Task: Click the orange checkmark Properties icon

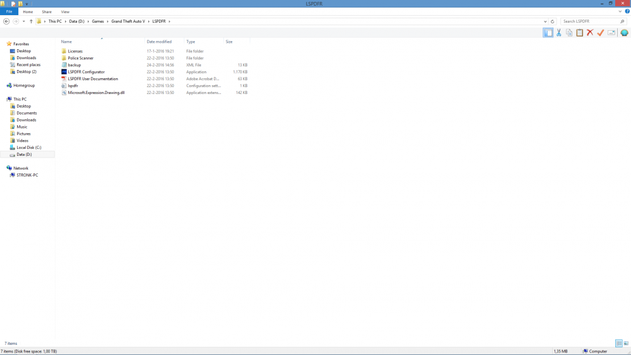Action: 601,33
